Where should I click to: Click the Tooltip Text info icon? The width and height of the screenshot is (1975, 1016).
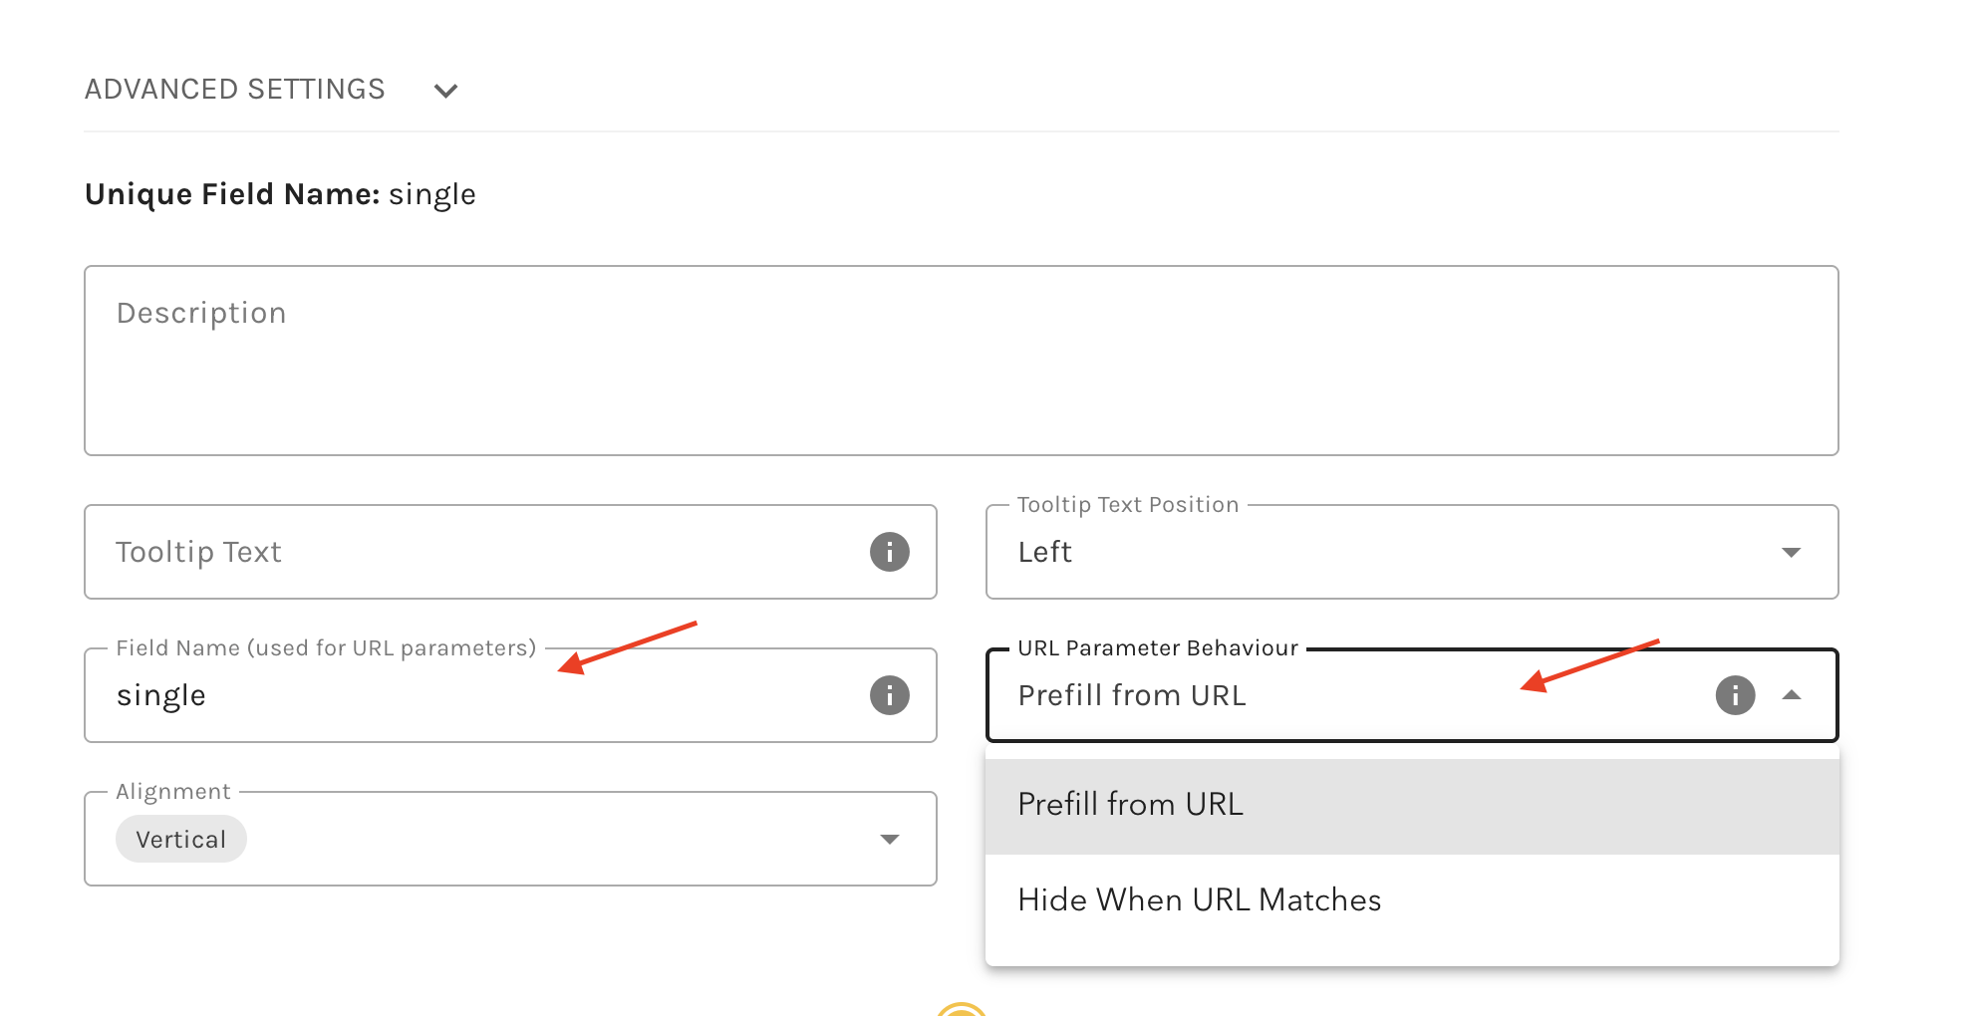tap(890, 552)
